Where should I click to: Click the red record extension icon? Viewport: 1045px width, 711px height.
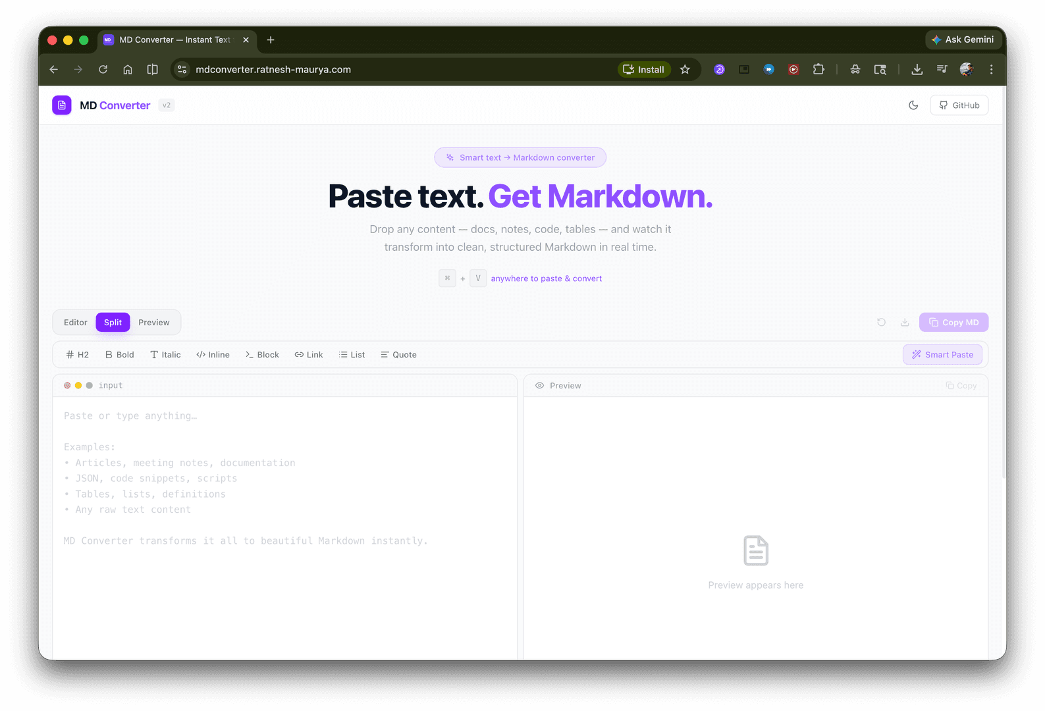click(x=794, y=69)
